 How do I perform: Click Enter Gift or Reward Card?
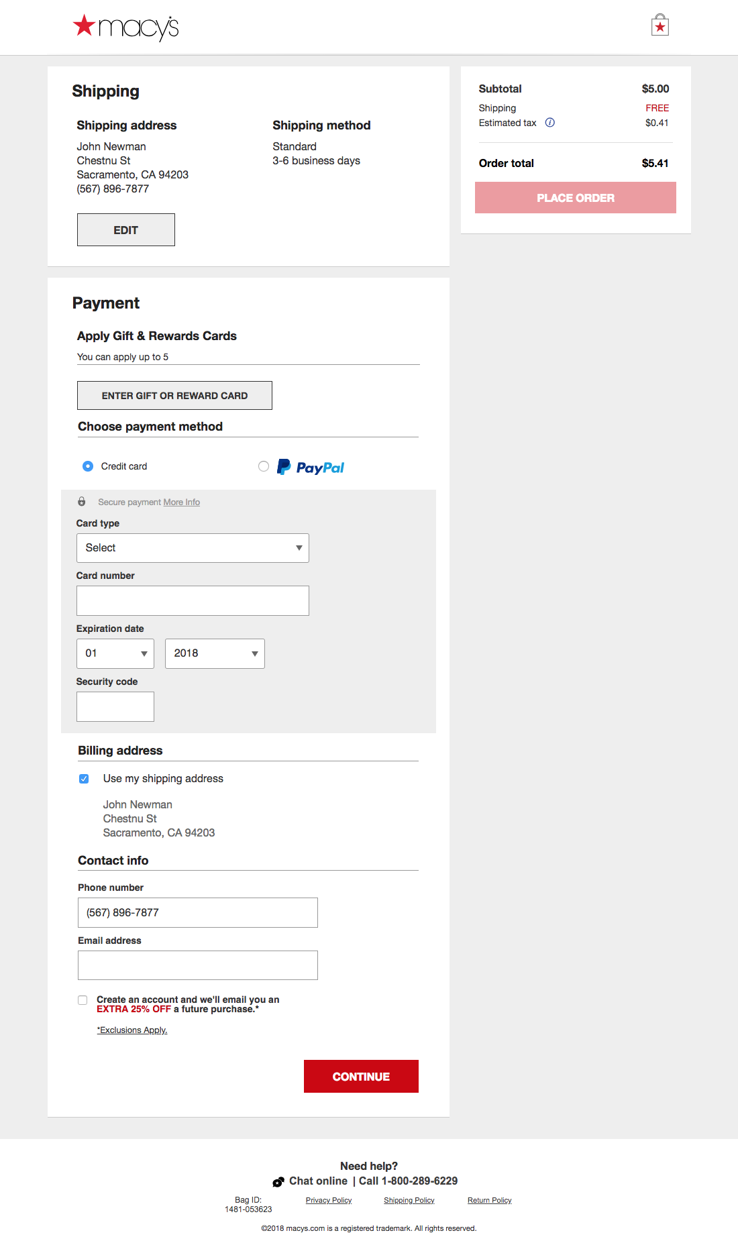tap(174, 396)
